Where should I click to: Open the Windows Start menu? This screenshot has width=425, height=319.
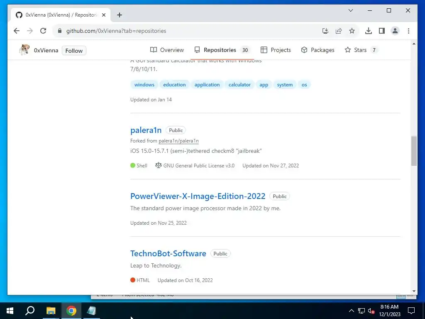10,311
